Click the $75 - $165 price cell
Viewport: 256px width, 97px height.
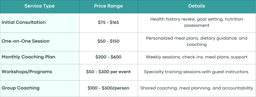pos(108,23)
